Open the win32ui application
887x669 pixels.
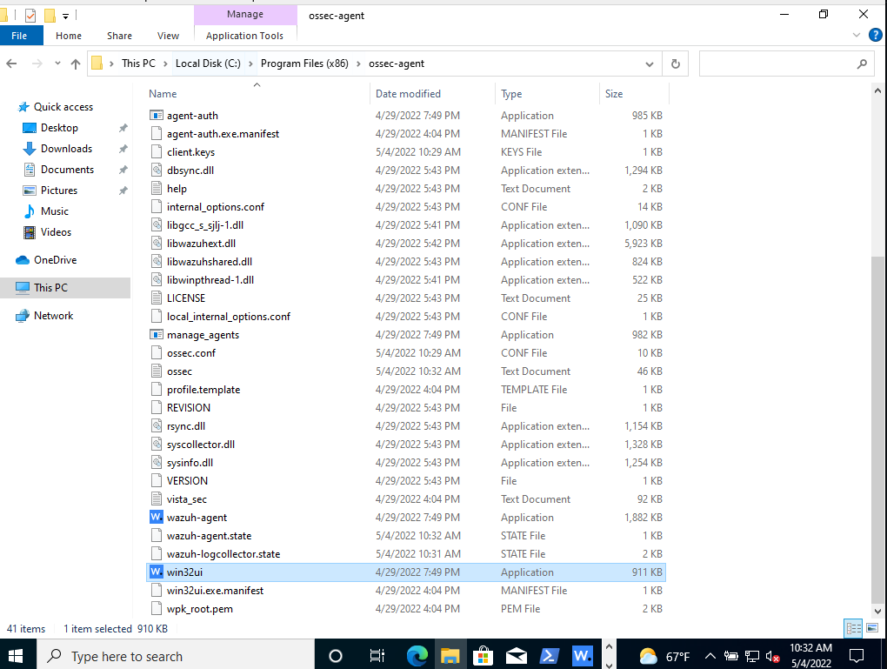point(185,572)
